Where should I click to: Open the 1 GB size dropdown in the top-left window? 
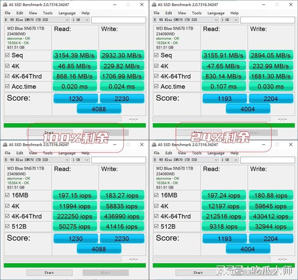80,20
